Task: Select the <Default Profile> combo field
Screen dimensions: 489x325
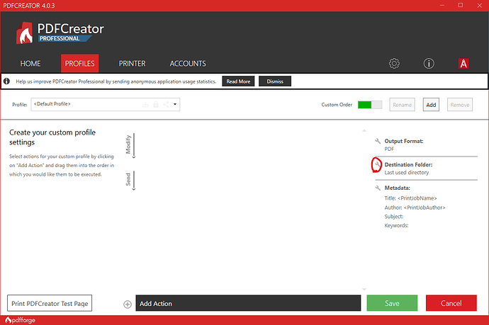Action: tap(106, 104)
